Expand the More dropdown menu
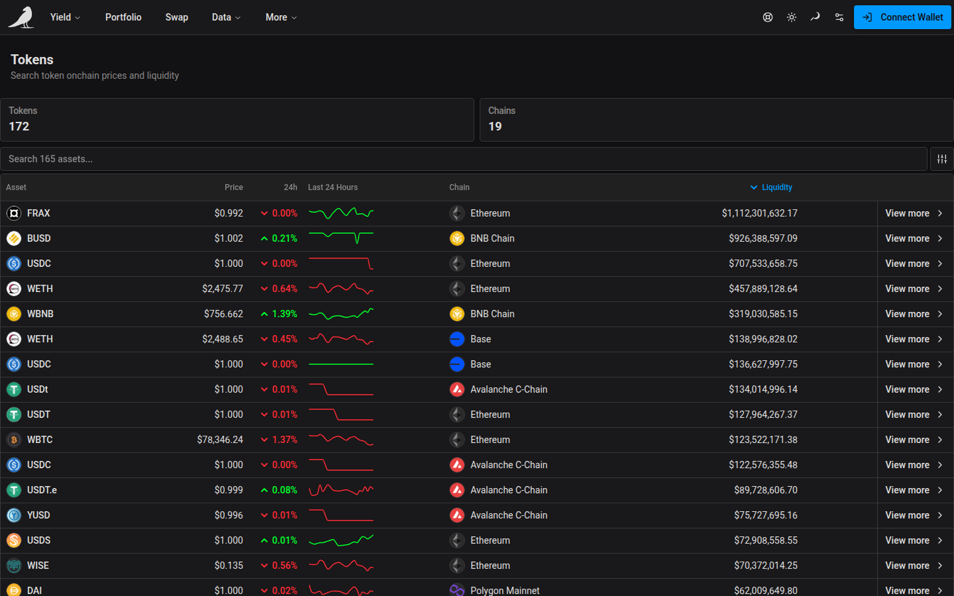Screen dimensions: 954x596 coord(281,17)
